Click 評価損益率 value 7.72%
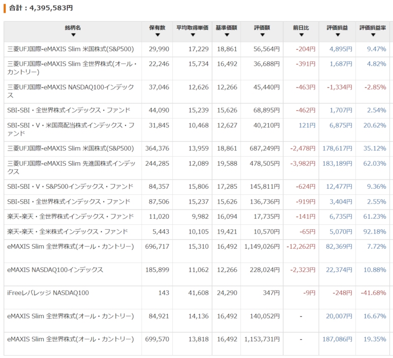This screenshot has height=358, width=393. 376,246
